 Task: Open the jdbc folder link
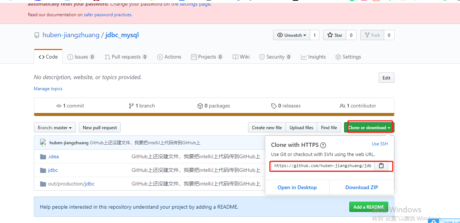coord(53,170)
